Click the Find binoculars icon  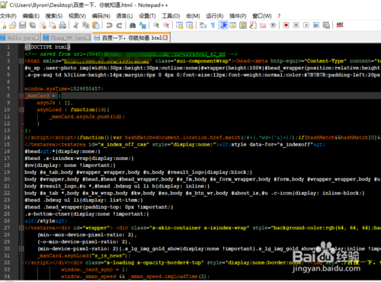tap(133, 25)
